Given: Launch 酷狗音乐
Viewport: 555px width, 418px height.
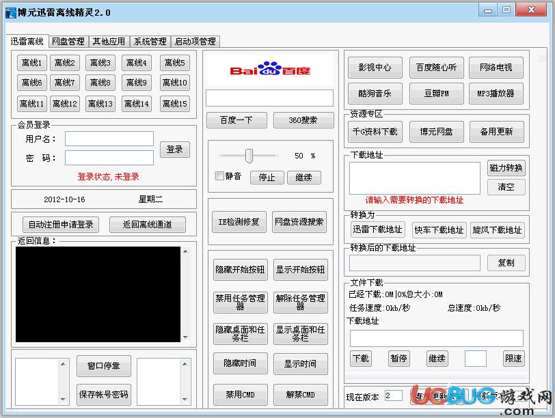Looking at the screenshot, I should [375, 94].
